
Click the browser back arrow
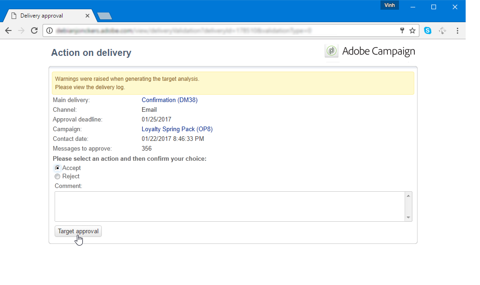pos(8,30)
